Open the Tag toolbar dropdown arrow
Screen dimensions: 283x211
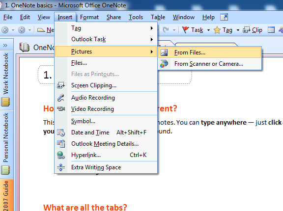238,30
